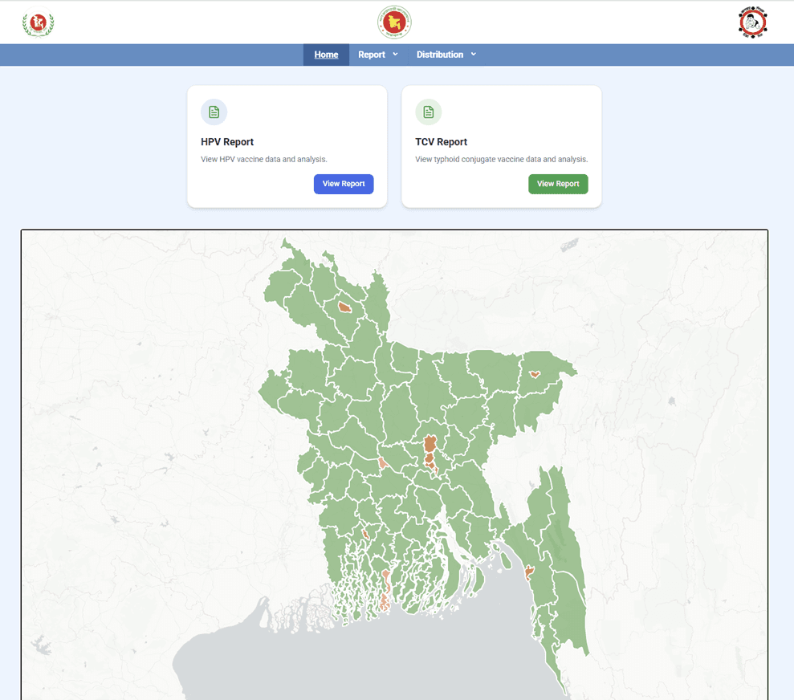Viewport: 794px width, 700px height.
Task: Open the Home menu item
Action: coord(326,55)
